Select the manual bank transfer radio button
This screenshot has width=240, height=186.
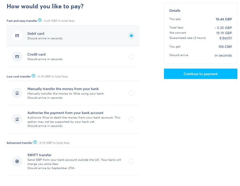coord(131,93)
